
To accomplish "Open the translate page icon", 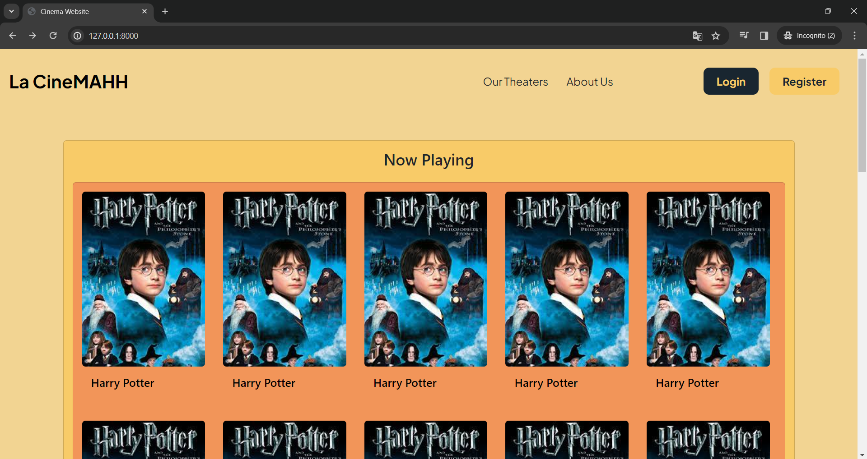I will [697, 36].
